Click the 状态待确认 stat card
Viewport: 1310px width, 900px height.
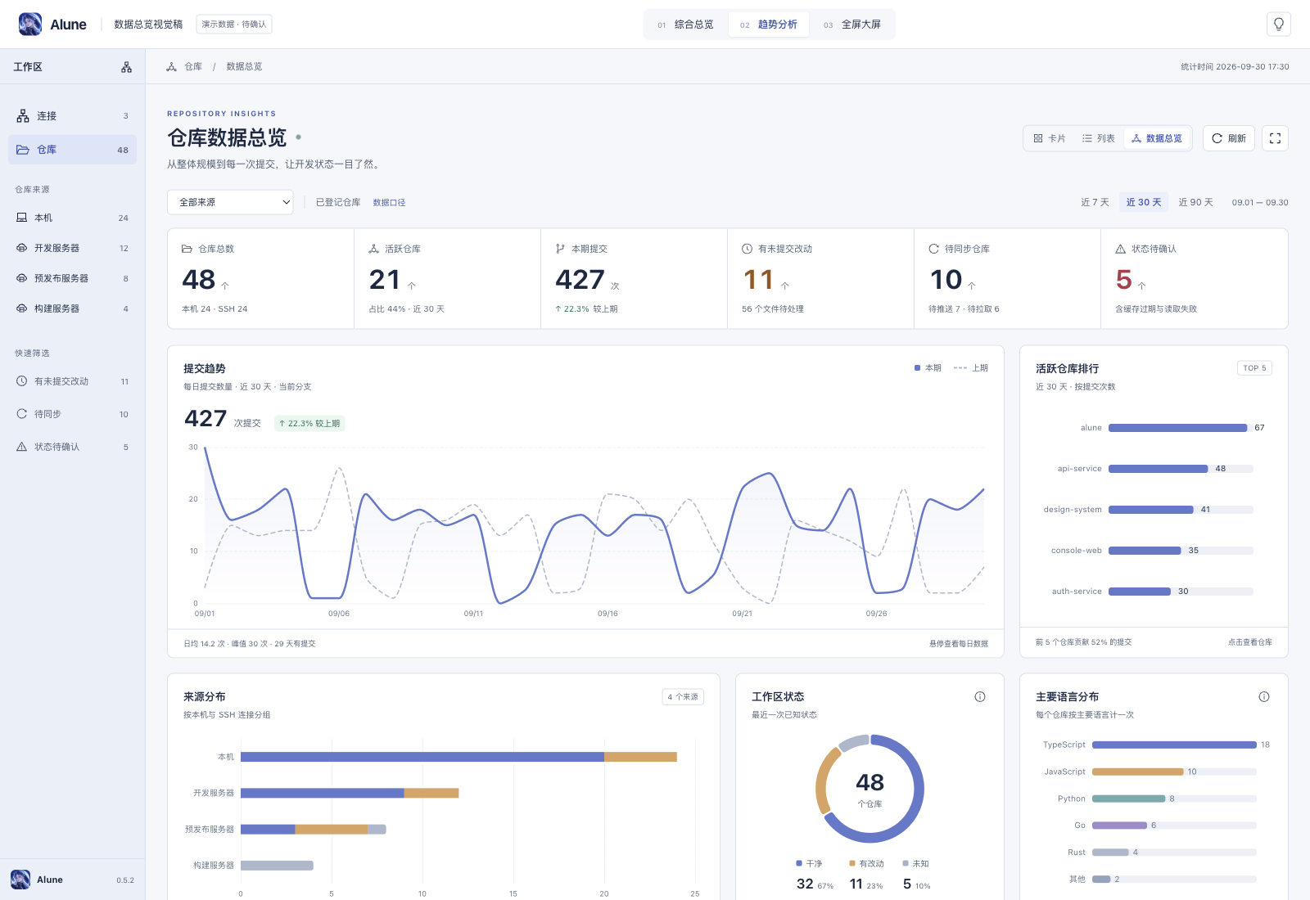1195,279
